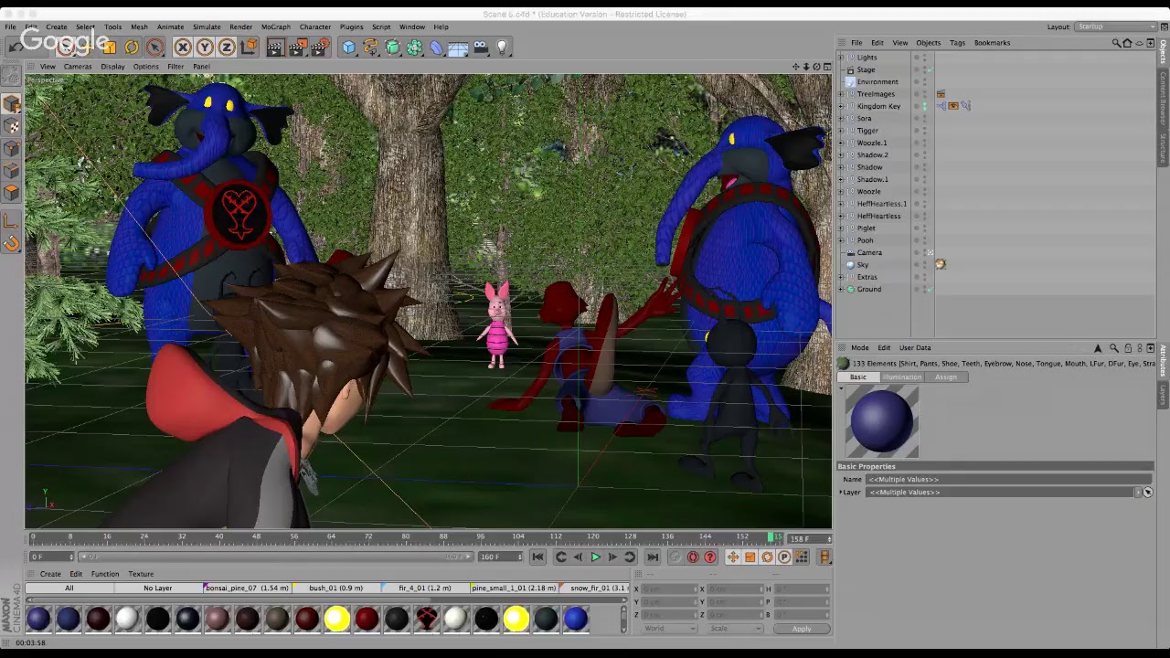Expand the Pooh object hierarchy
Viewport: 1170px width, 658px height.
[842, 240]
